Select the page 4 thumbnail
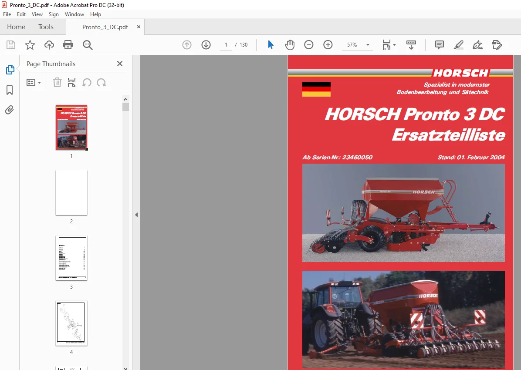Viewport: 521px width, 370px height. pyautogui.click(x=71, y=323)
